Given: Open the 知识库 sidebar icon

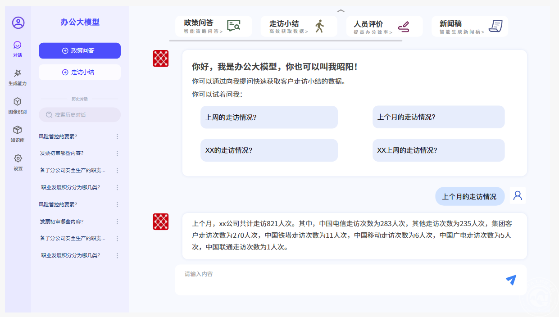Looking at the screenshot, I should (18, 130).
